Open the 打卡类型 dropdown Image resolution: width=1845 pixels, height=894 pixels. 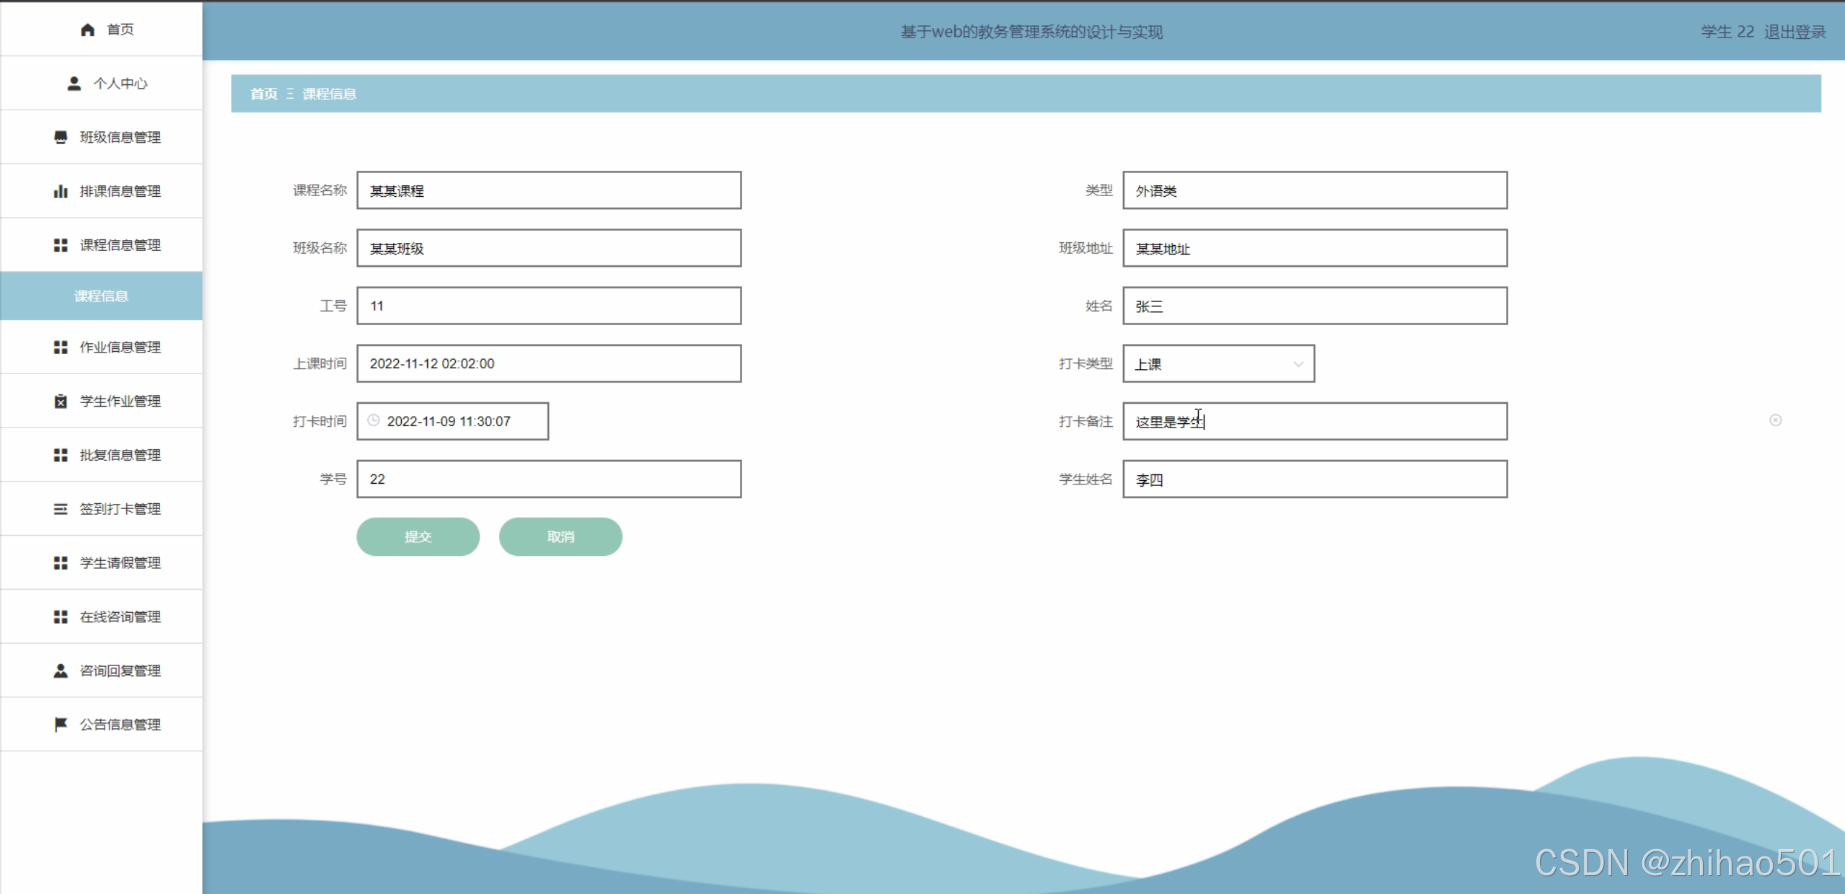pyautogui.click(x=1218, y=364)
